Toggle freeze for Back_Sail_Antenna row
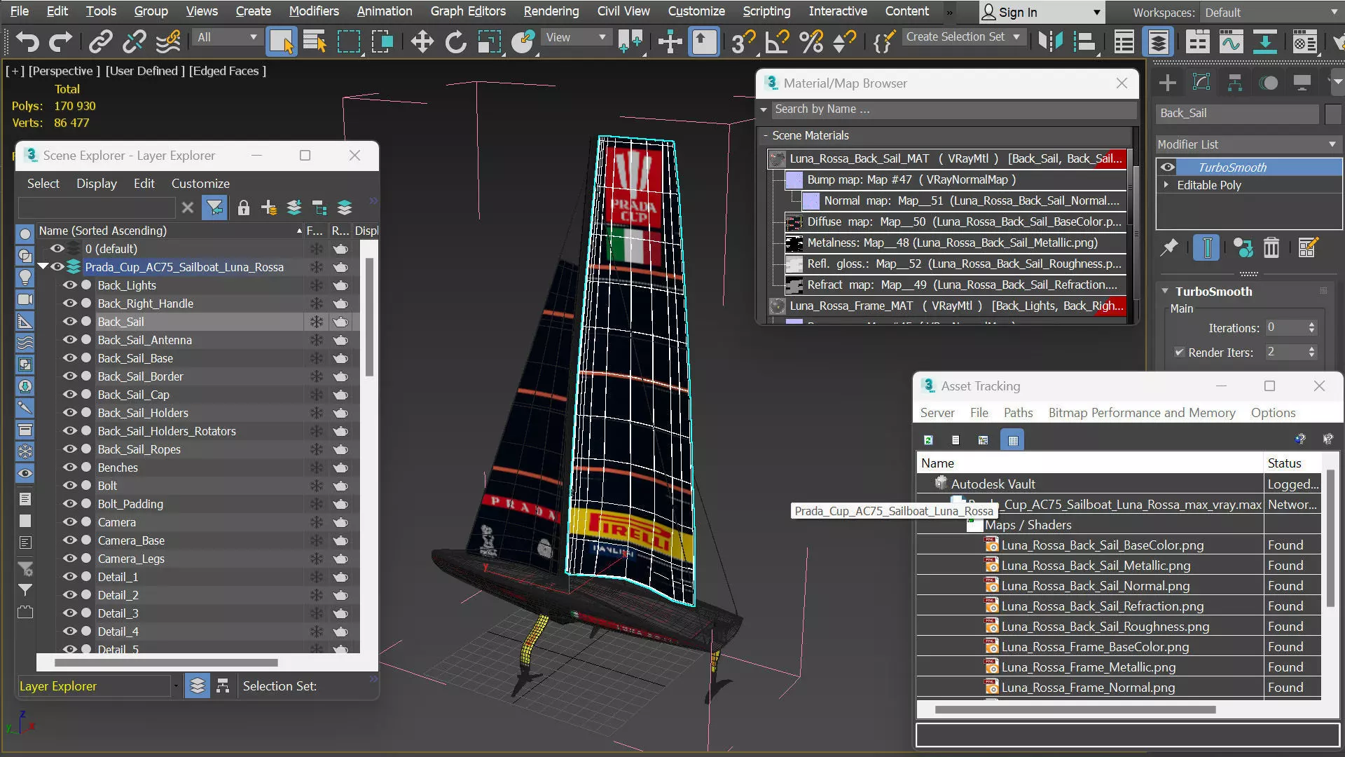This screenshot has width=1345, height=757. pos(317,340)
